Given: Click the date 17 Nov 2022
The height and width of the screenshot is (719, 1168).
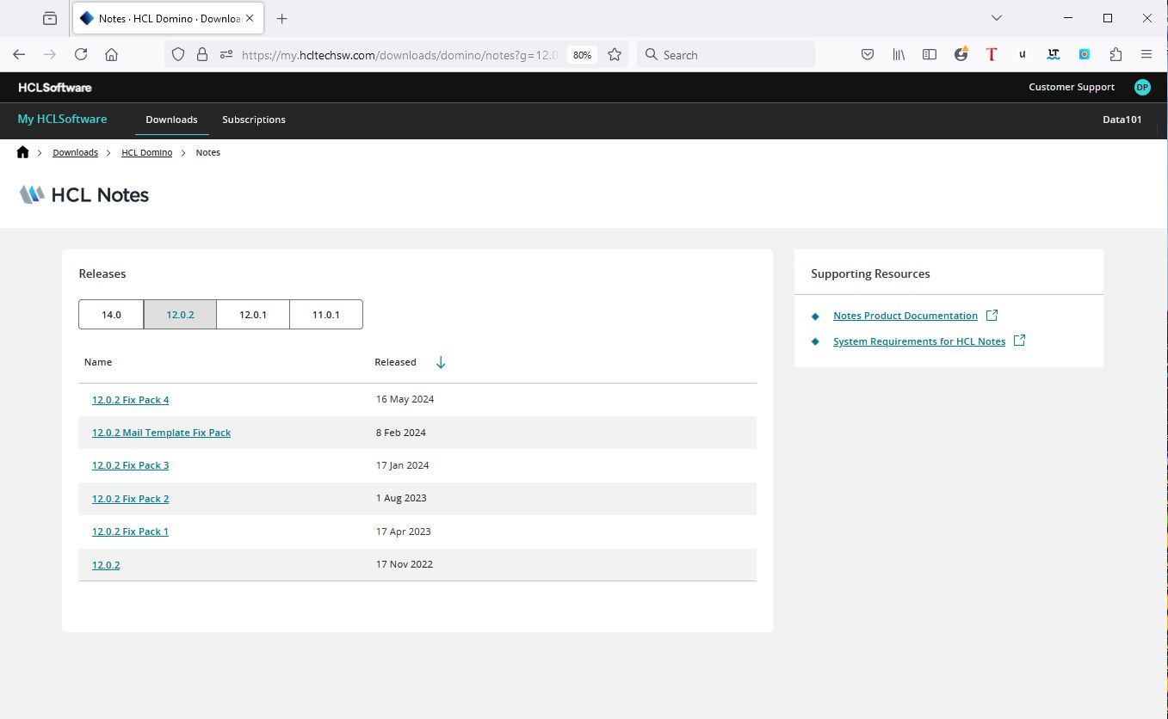Looking at the screenshot, I should [405, 564].
